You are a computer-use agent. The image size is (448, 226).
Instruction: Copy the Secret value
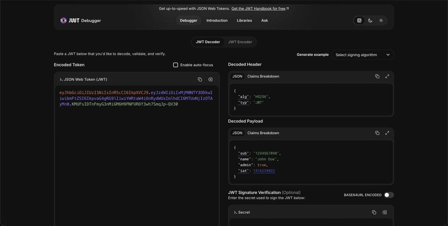click(x=374, y=212)
